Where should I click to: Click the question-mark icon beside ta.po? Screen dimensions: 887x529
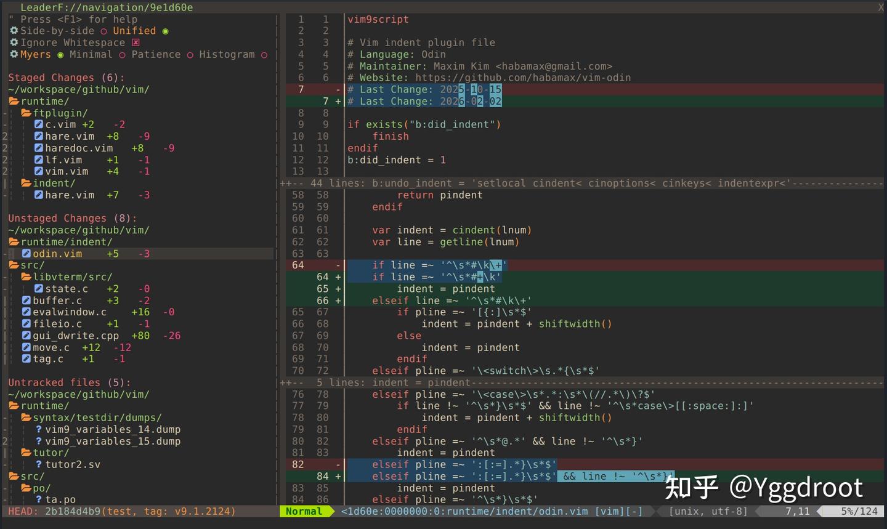click(39, 499)
